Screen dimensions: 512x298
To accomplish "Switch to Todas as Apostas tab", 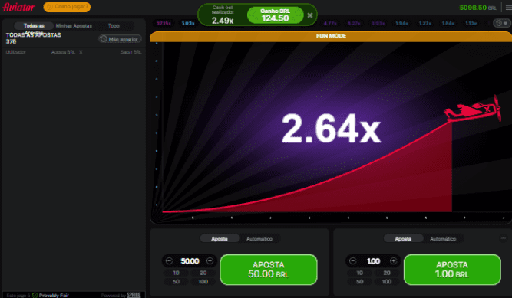I will [34, 25].
